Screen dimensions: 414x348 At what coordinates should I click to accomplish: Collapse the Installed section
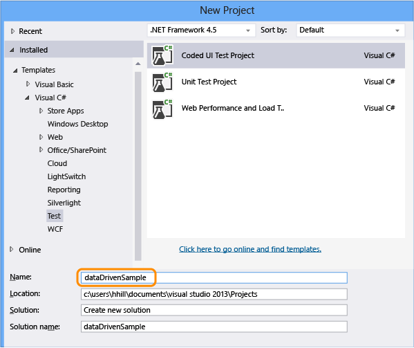tap(12, 50)
